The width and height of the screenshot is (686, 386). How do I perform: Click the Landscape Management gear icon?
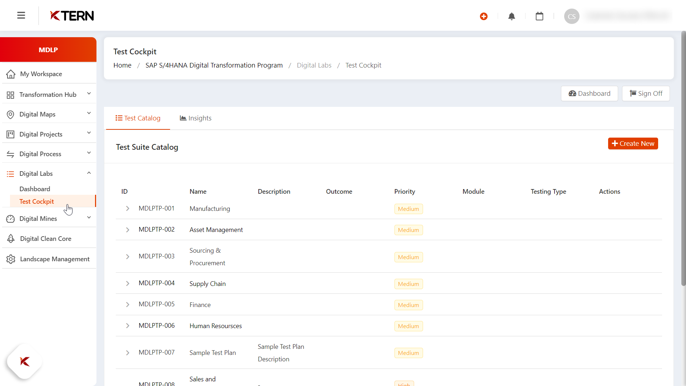click(x=11, y=259)
